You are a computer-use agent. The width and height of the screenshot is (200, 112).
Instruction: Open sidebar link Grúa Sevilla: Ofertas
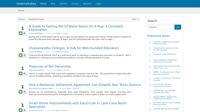pos(163,85)
